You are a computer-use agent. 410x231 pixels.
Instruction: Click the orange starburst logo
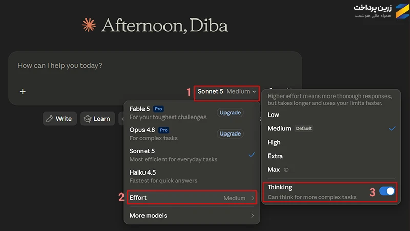pos(89,25)
